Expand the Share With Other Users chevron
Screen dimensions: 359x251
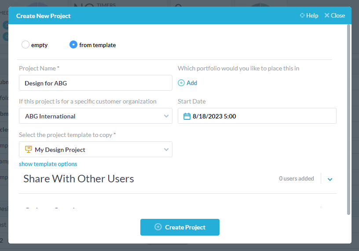[330, 179]
